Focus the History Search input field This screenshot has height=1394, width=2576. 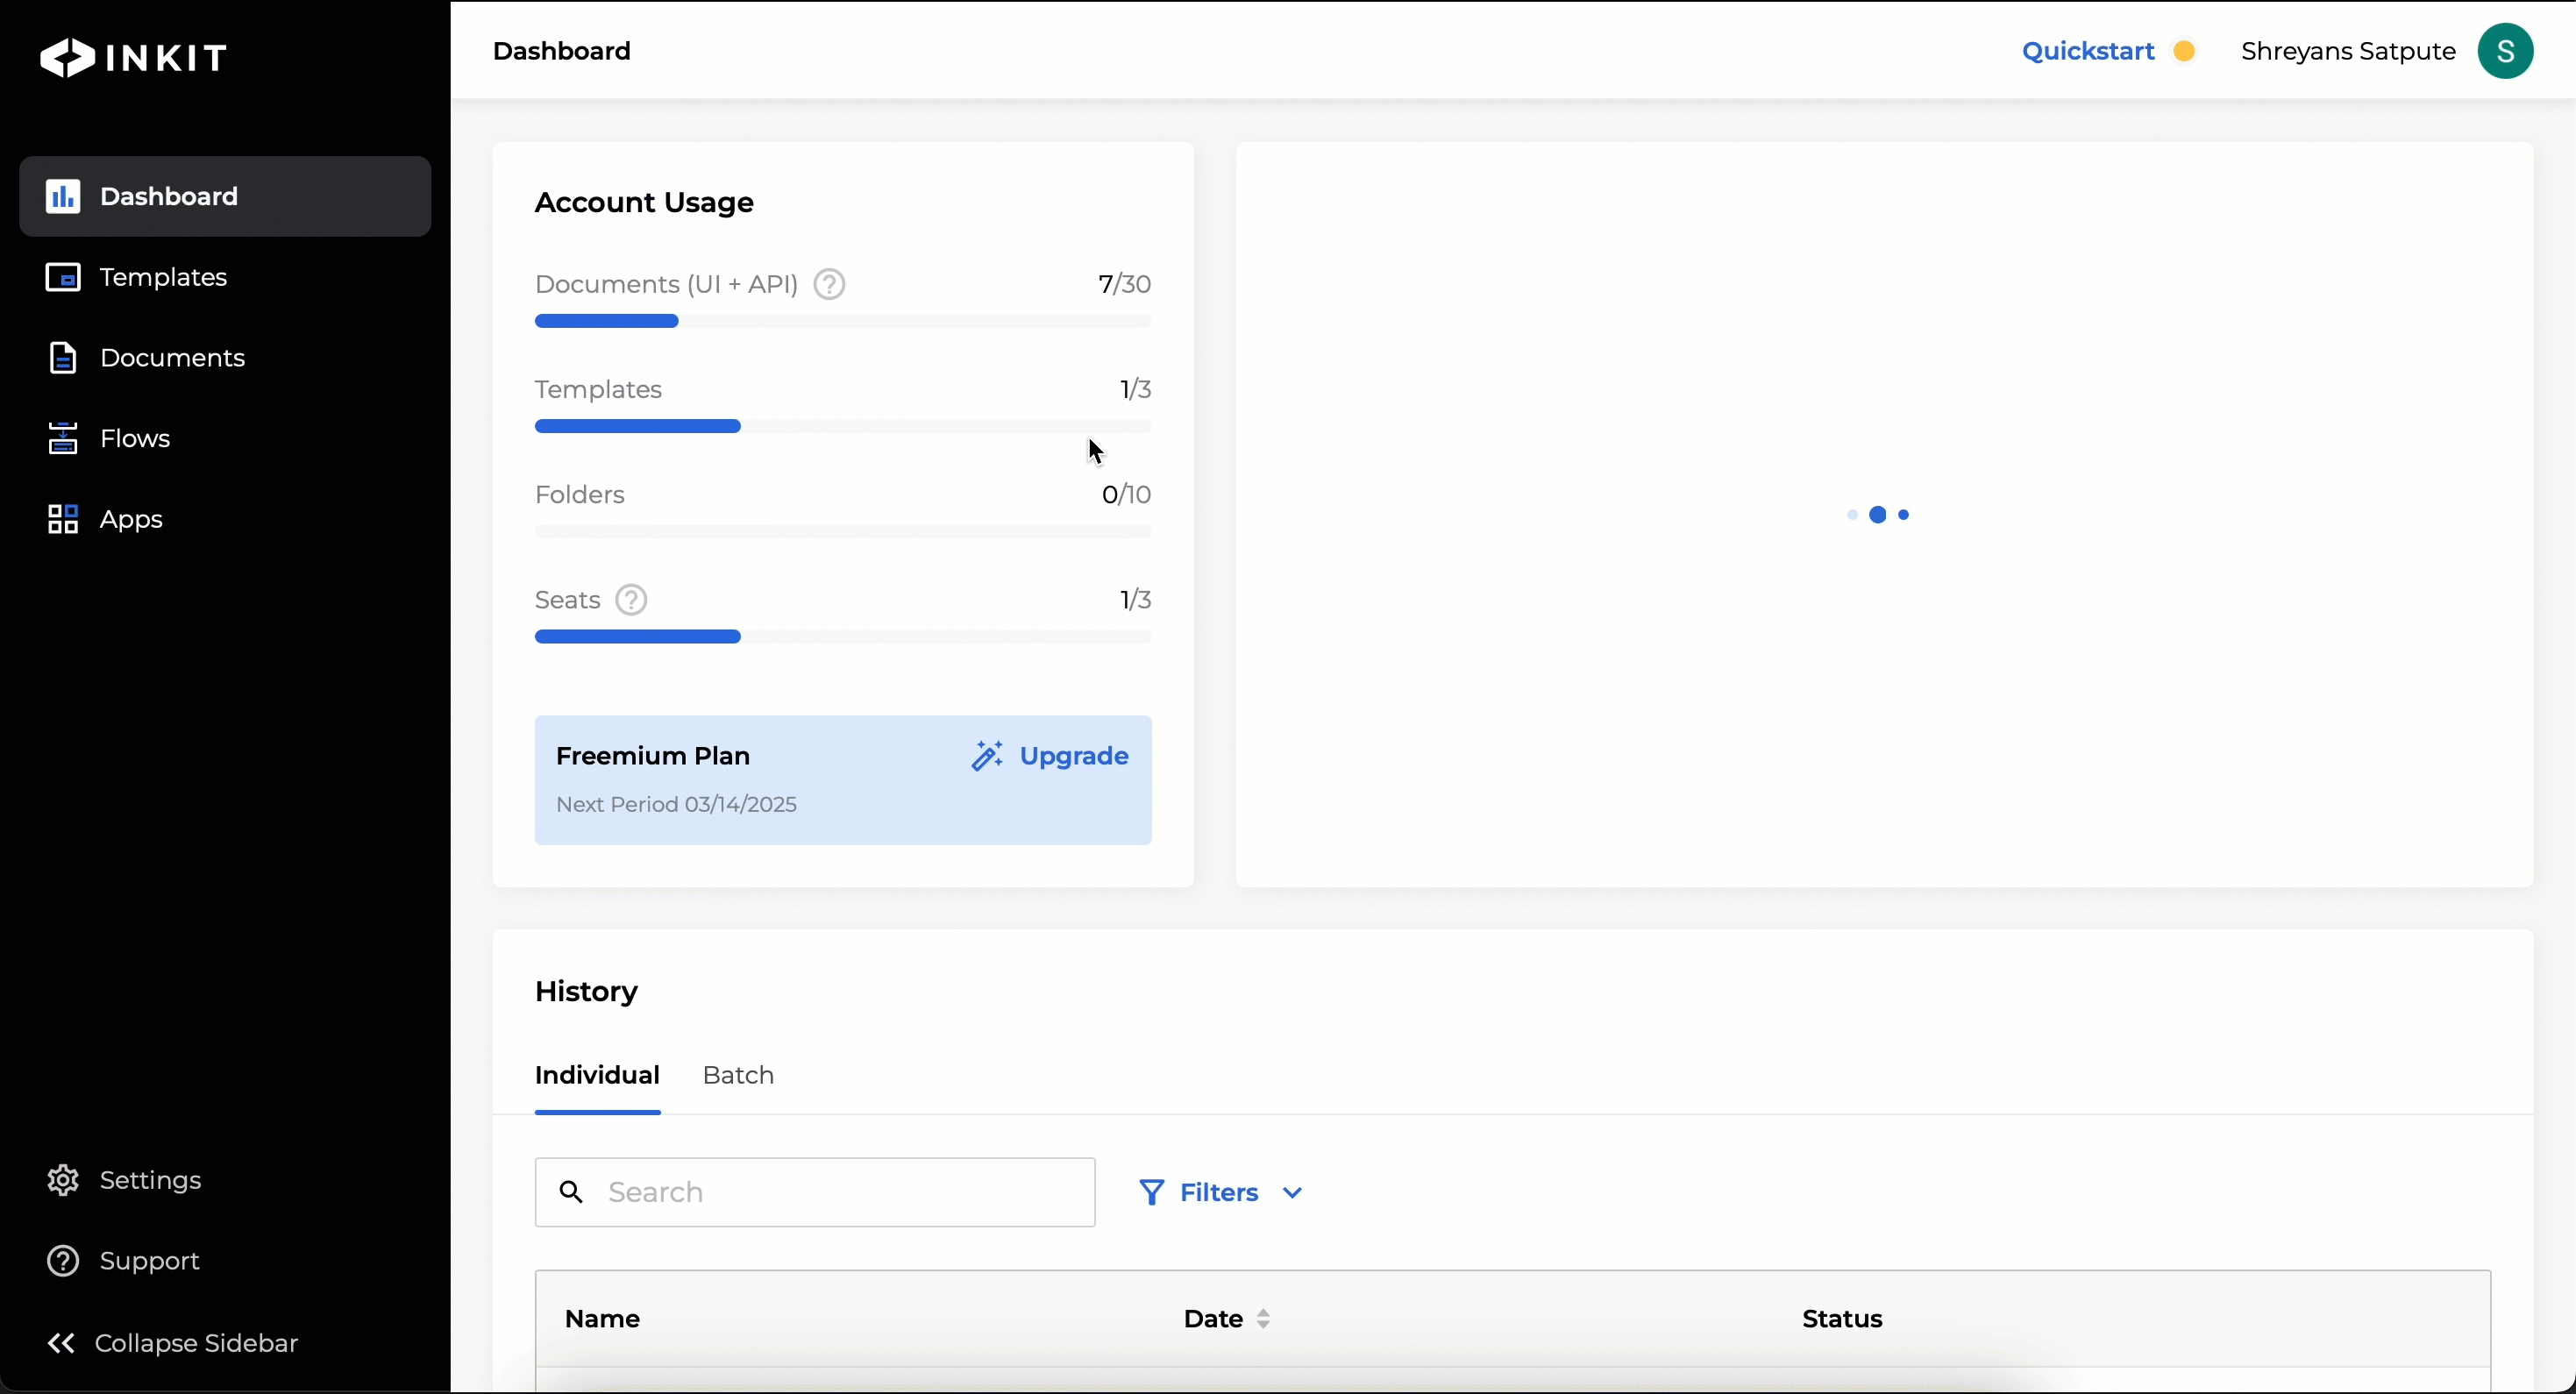click(815, 1192)
